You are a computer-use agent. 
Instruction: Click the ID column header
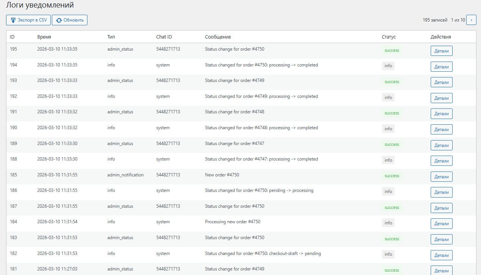12,37
